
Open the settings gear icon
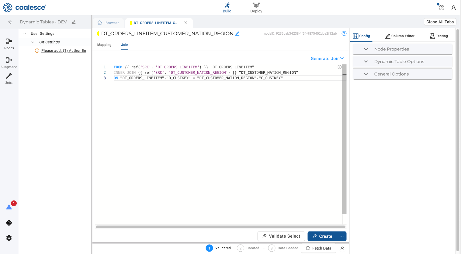coord(9,238)
